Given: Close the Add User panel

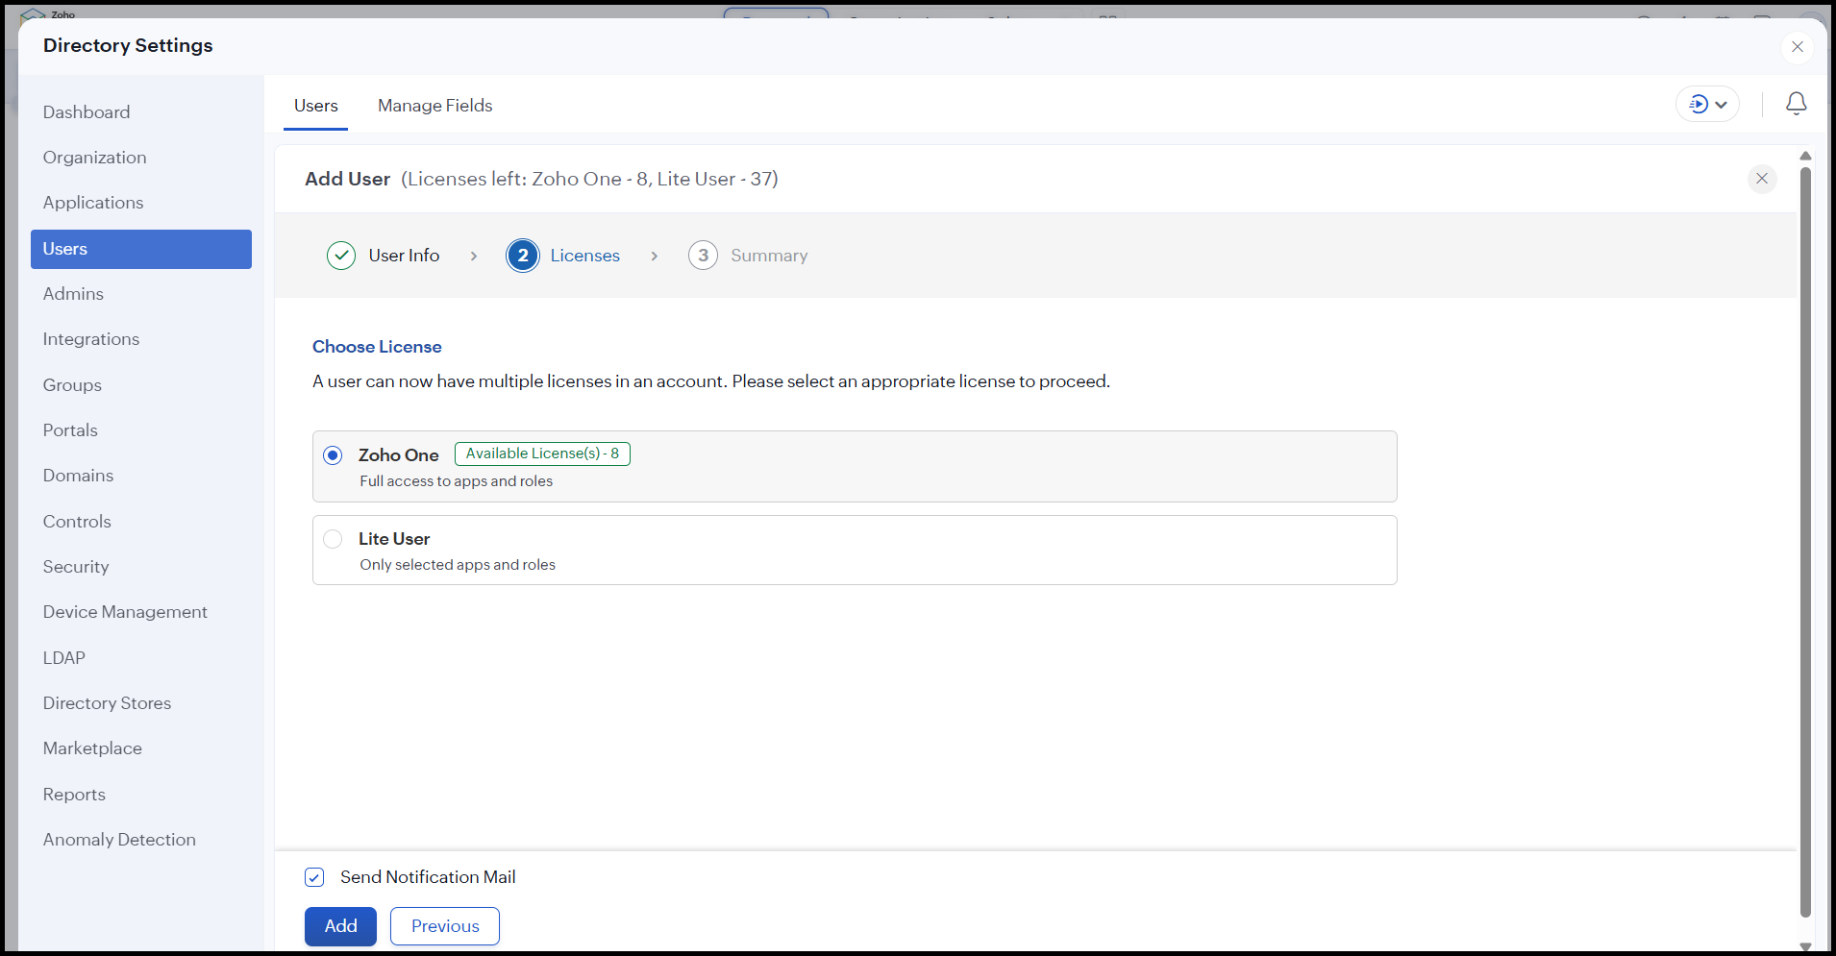Looking at the screenshot, I should (x=1761, y=179).
